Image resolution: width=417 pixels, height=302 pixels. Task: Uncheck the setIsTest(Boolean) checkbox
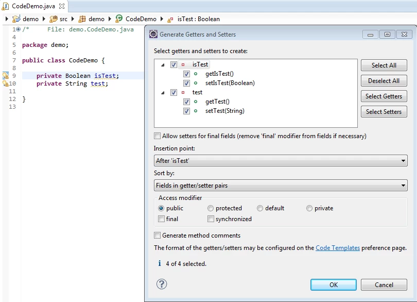click(x=186, y=83)
